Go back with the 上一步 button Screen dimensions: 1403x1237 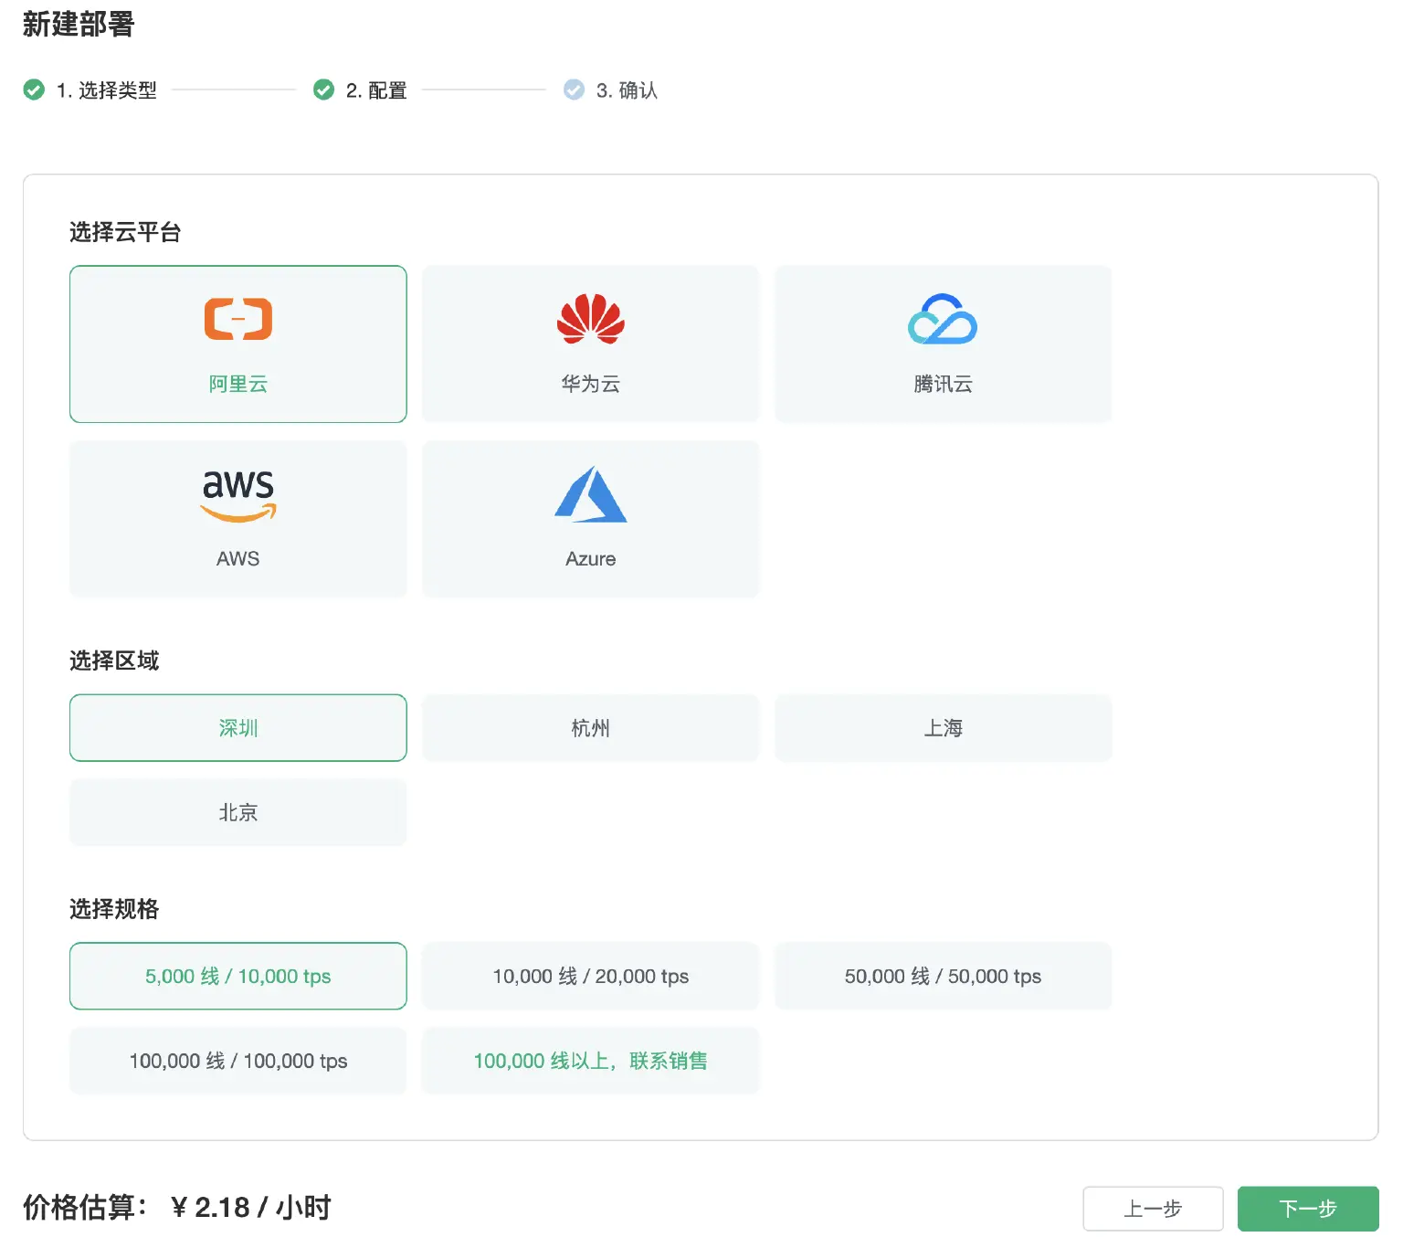tap(1153, 1209)
